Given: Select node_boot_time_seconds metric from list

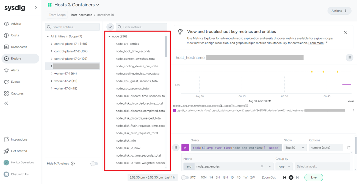Looking at the screenshot, I should [133, 51].
